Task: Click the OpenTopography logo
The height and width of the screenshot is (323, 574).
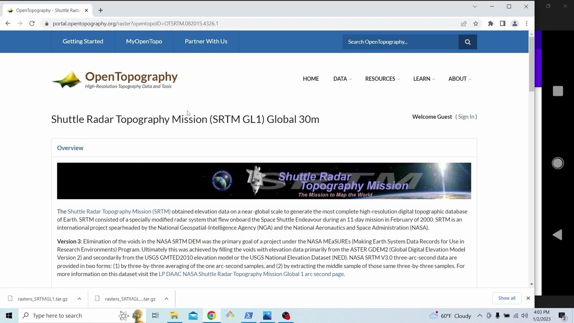Action: [115, 80]
